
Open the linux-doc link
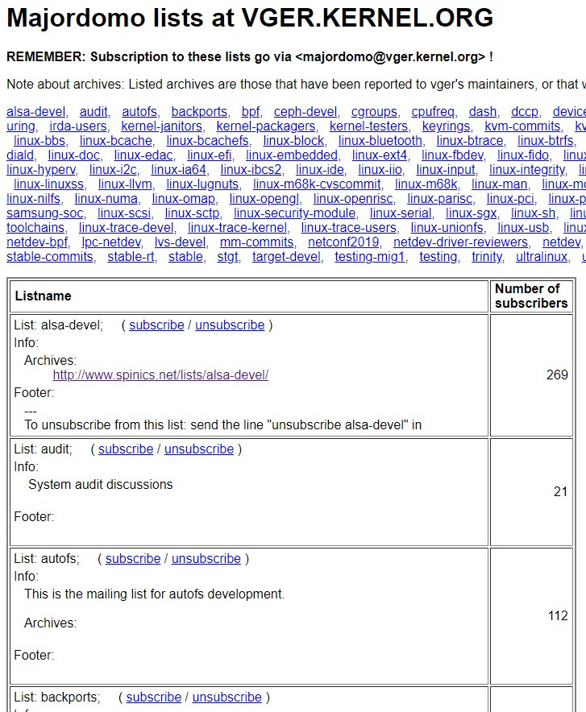pos(73,155)
